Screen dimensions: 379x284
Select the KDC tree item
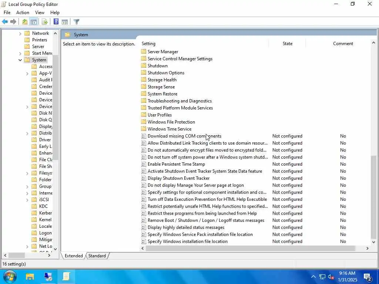pos(44,206)
